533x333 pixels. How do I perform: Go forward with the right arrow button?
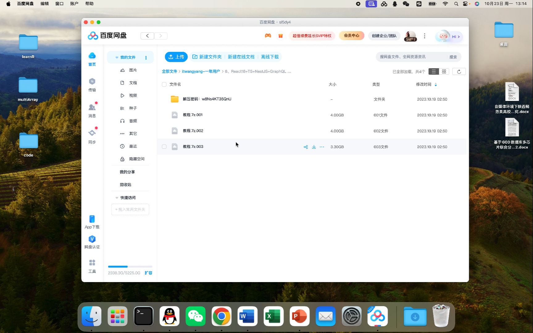click(x=161, y=36)
